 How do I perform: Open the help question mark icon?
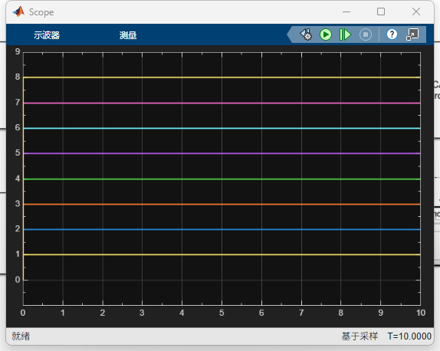(392, 34)
